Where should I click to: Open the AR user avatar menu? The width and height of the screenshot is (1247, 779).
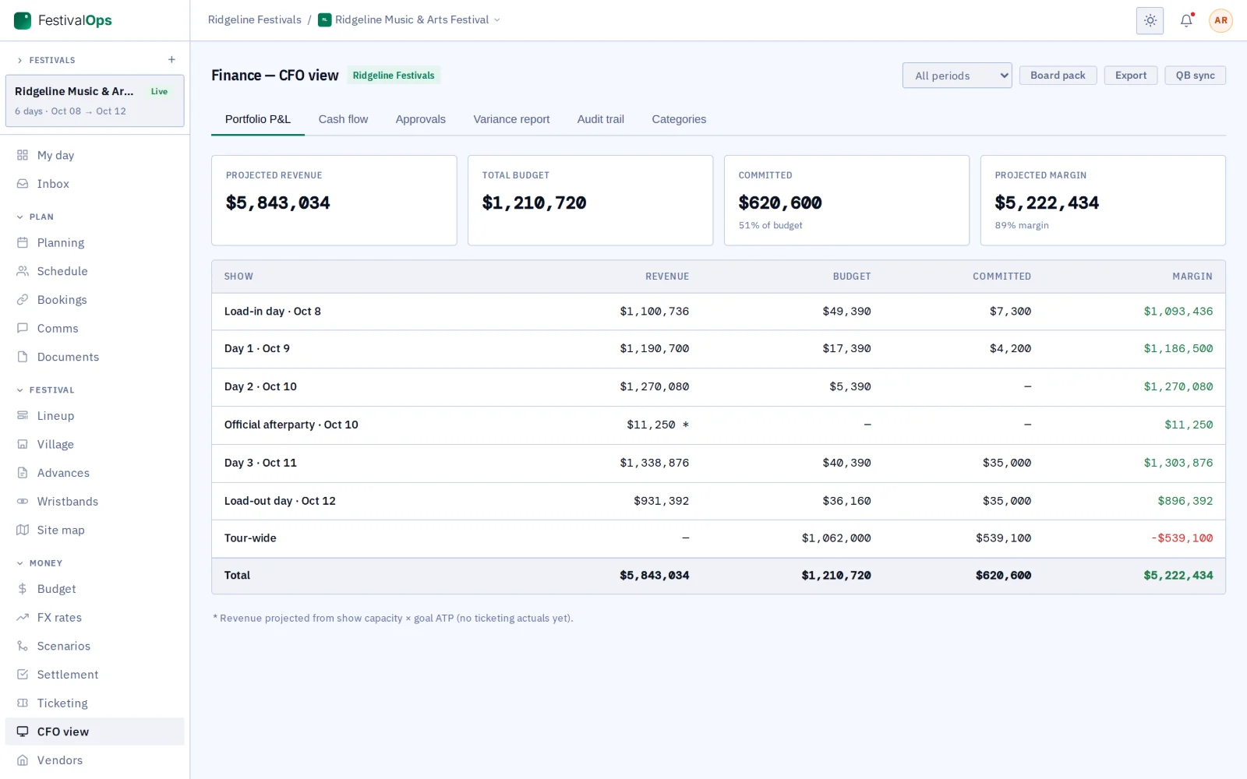1221,20
